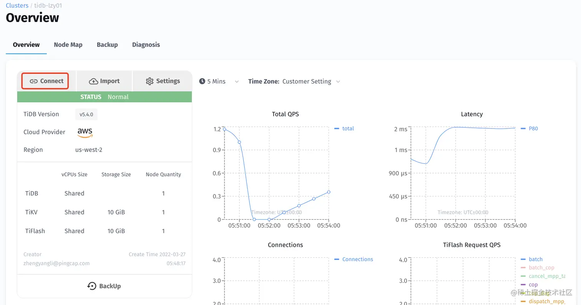The image size is (581, 305).
Task: Click the Settings gear icon
Action: (150, 81)
